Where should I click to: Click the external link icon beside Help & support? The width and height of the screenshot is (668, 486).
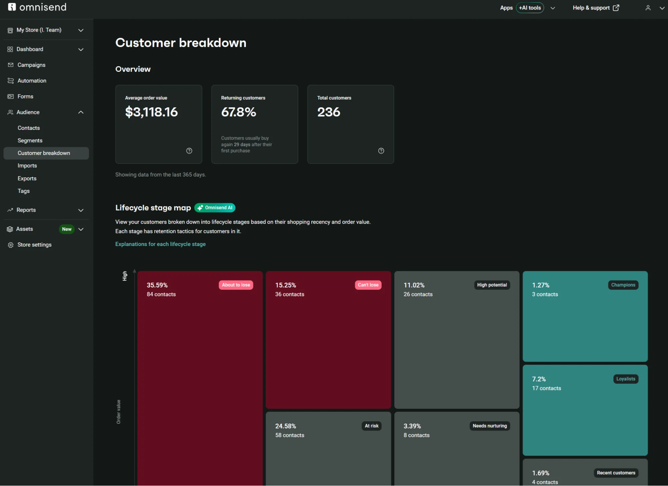pos(616,8)
